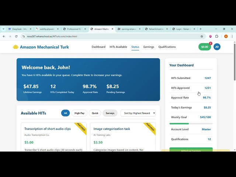
Task: Open the Status nav link
Action: (x=135, y=47)
